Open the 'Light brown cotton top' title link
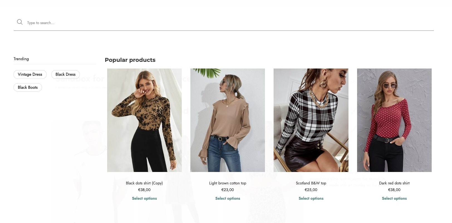The width and height of the screenshot is (452, 223). 227,183
